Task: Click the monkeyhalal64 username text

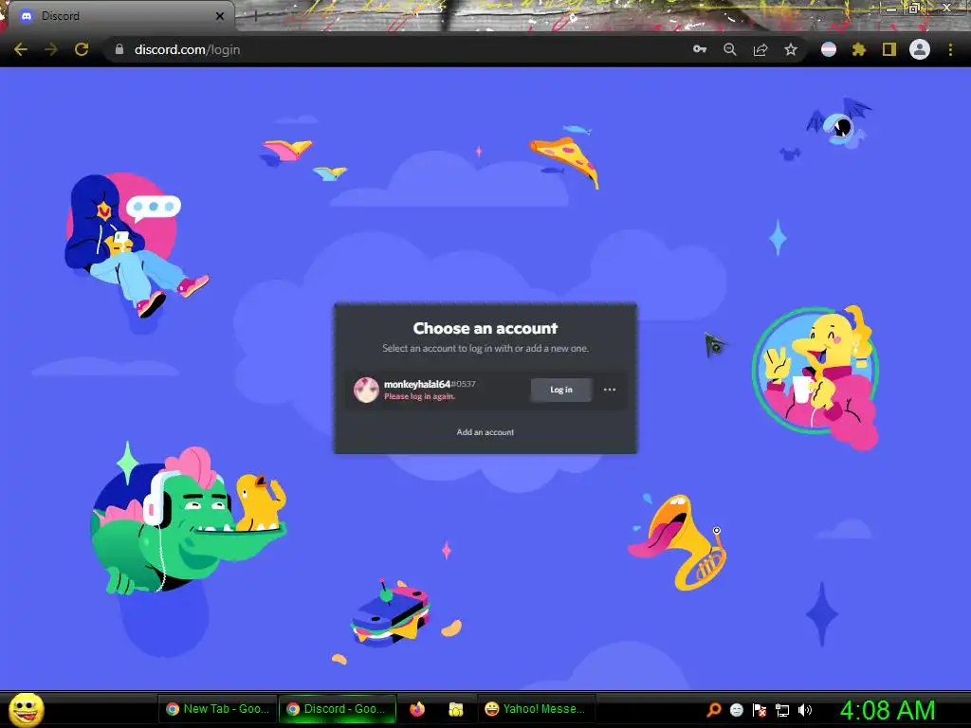Action: (x=417, y=384)
